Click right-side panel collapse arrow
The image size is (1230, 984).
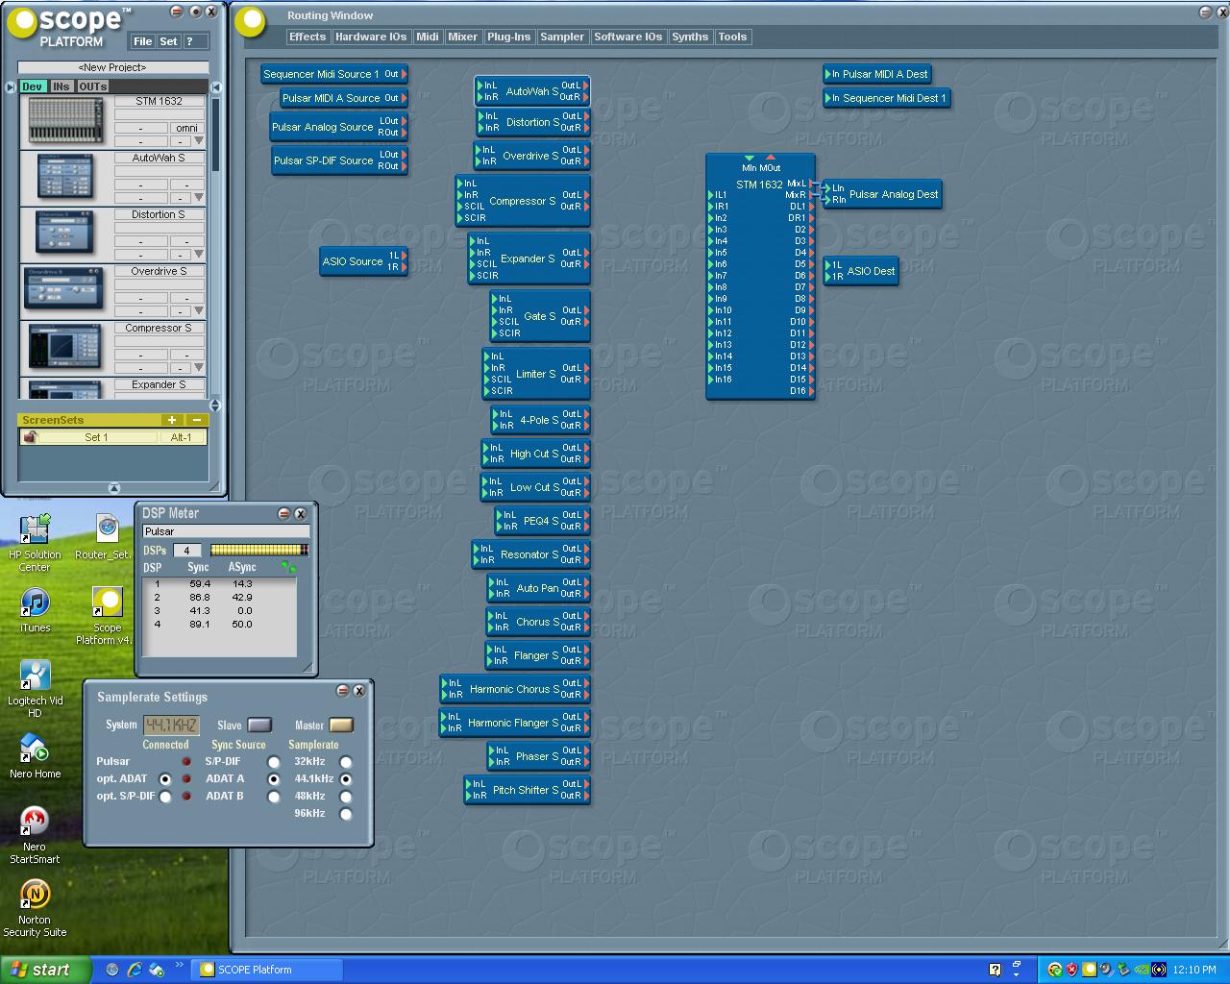tap(216, 86)
